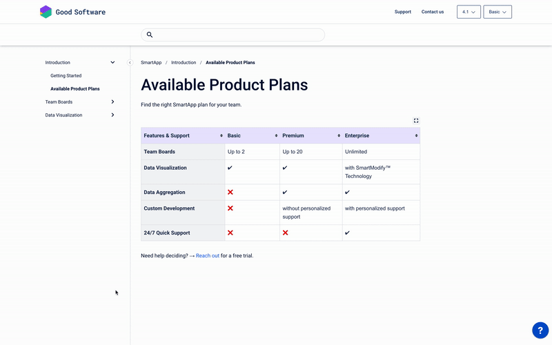Expand table to fullscreen view icon

click(x=416, y=121)
